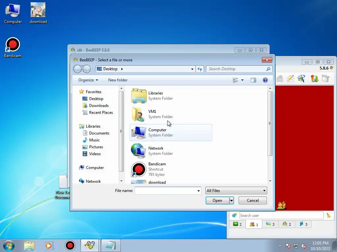The height and width of the screenshot is (252, 337).
Task: Click the refresh button beside address bar
Action: [200, 69]
